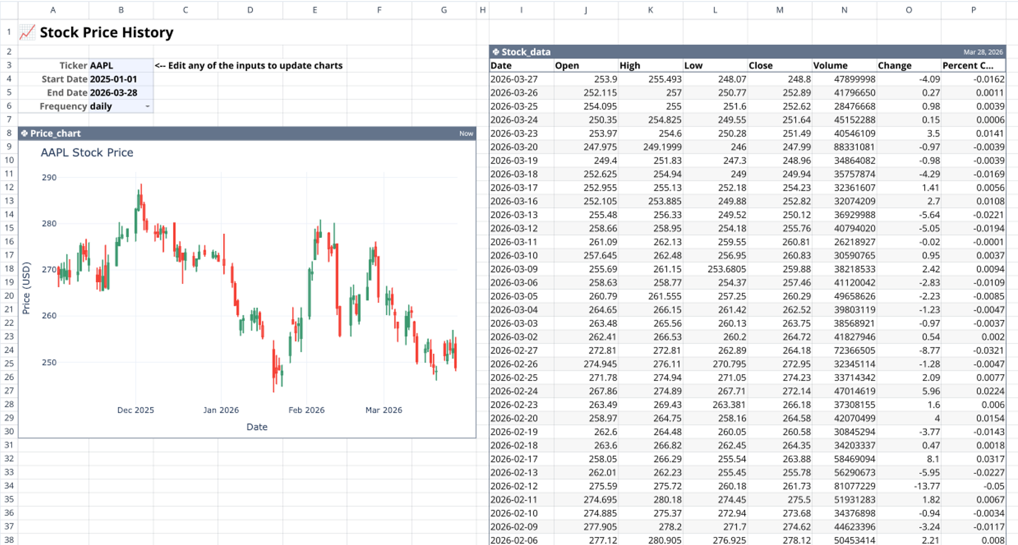Image resolution: width=1018 pixels, height=545 pixels.
Task: Select date cell 2026-03-27
Action: click(x=521, y=79)
